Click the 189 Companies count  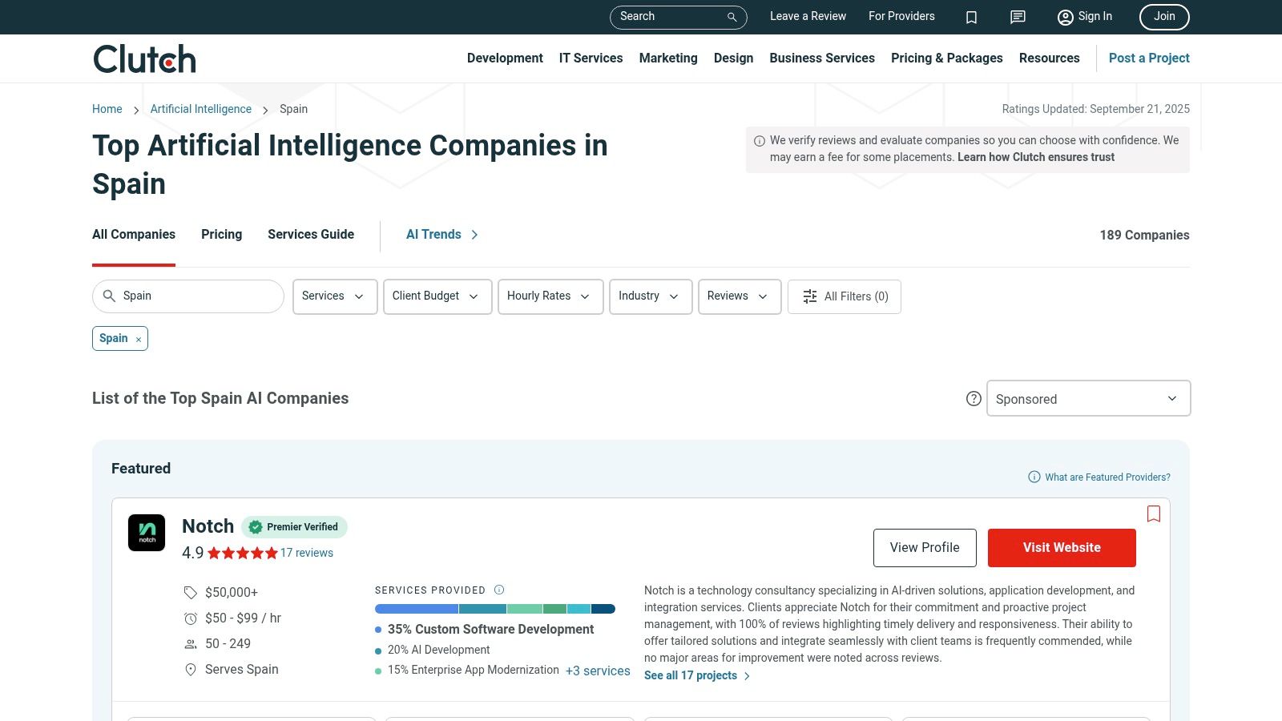1144,235
